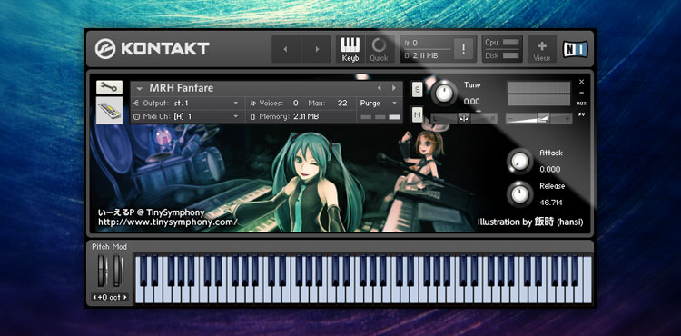Click the Attack knob

[x=519, y=162]
